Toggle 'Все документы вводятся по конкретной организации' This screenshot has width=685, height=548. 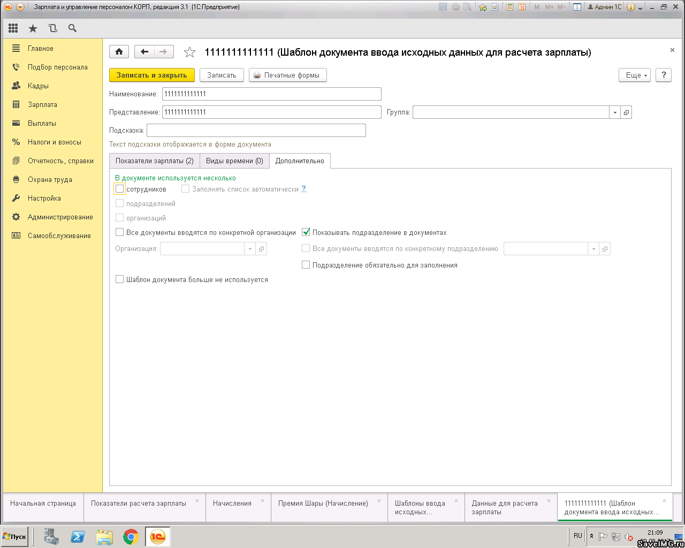[120, 232]
